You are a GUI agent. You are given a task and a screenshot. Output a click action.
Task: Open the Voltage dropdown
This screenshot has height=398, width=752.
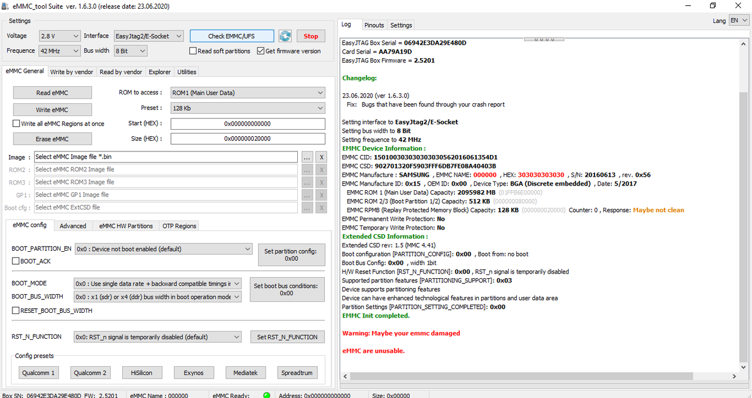pyautogui.click(x=59, y=36)
